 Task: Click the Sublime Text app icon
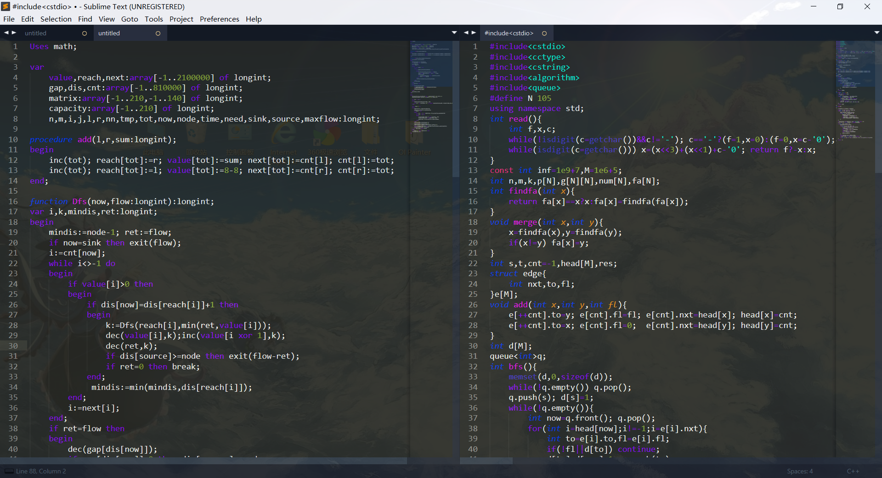[6, 6]
